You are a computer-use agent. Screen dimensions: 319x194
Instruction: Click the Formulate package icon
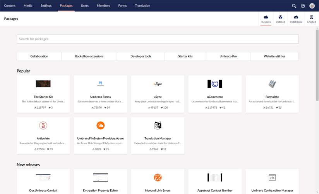click(272, 84)
